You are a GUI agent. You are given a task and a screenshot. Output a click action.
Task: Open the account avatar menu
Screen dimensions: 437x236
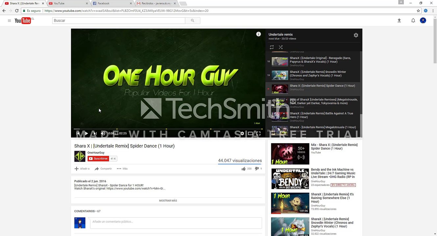[x=423, y=20]
